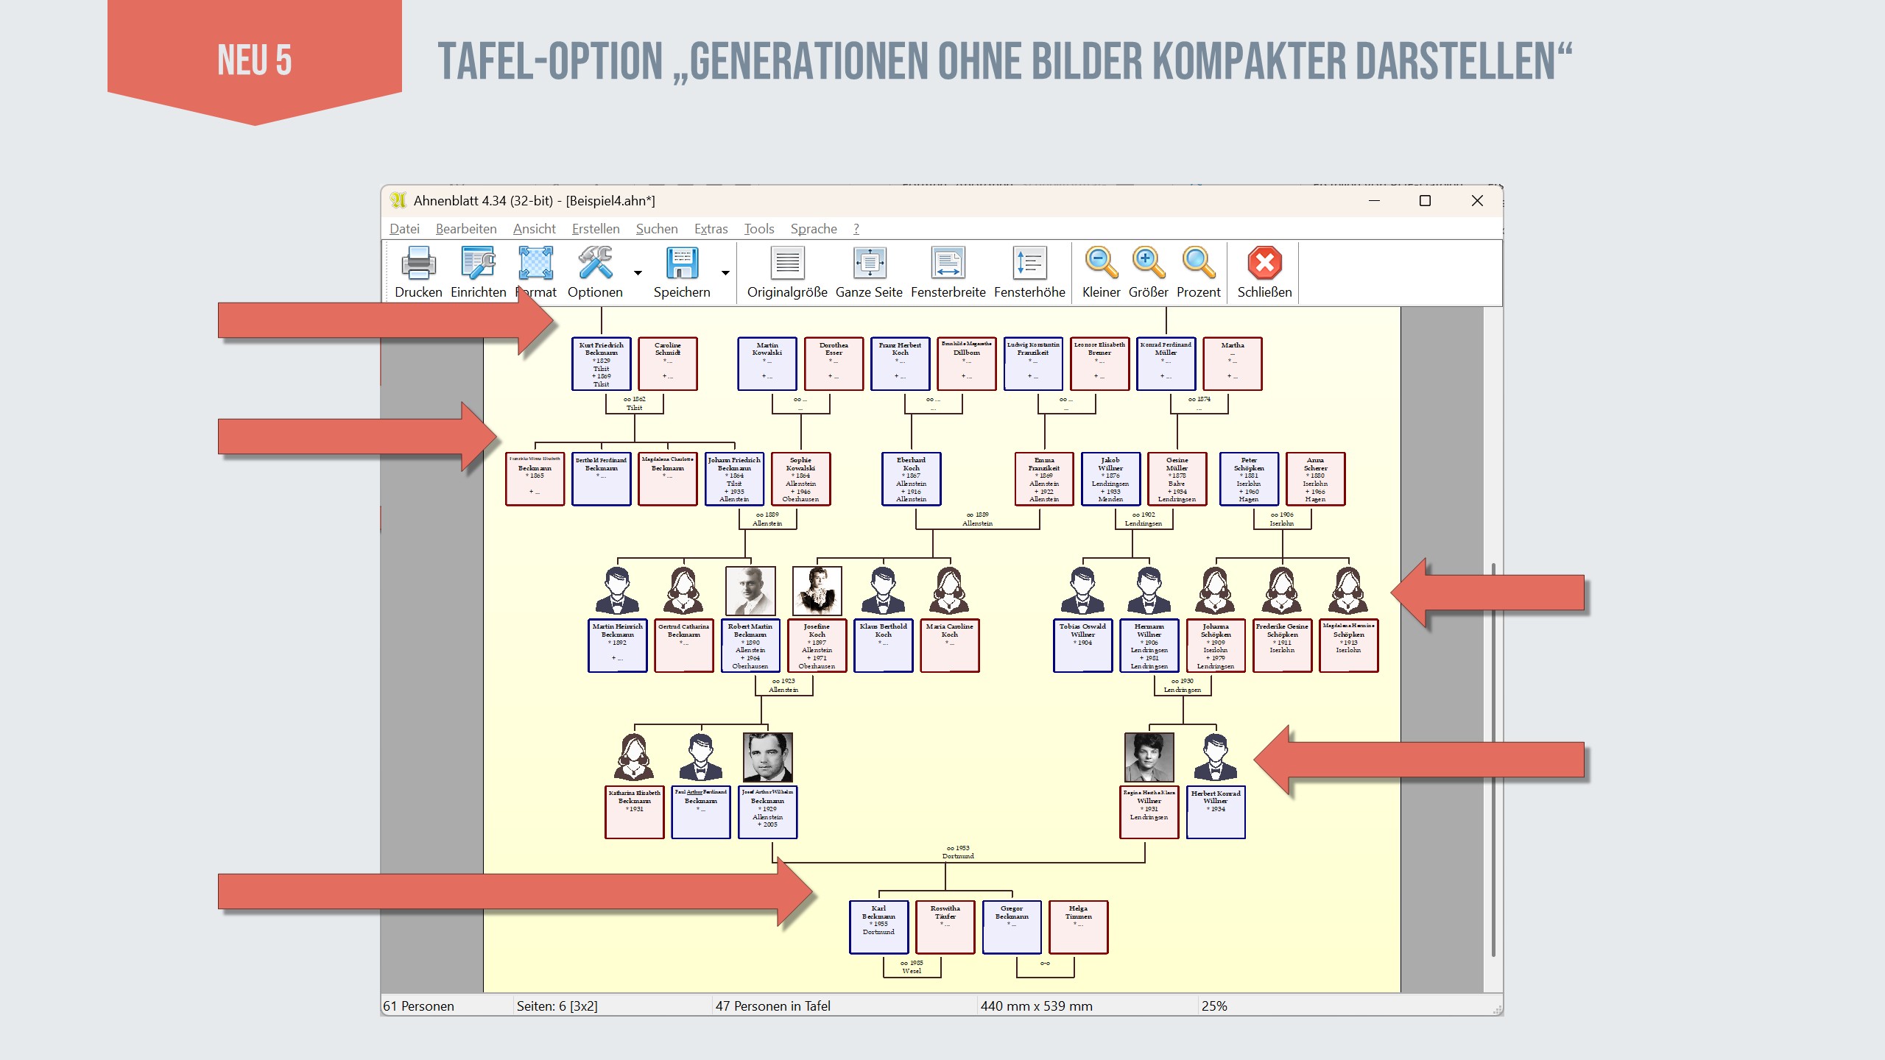Choose the Fensterbreite zoom icon
Viewport: 1885px width, 1060px height.
(948, 264)
